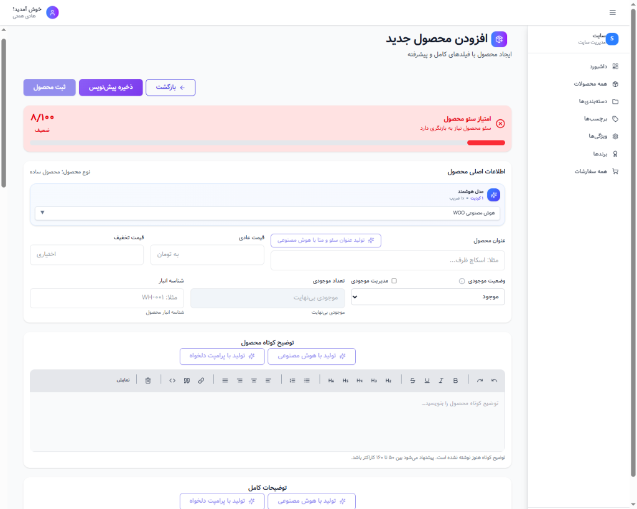Apply H3 heading in short description editor
Viewport: 637px width, 509px height.
coord(374,380)
